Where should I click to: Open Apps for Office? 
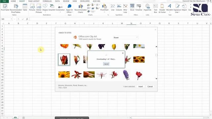70,8
